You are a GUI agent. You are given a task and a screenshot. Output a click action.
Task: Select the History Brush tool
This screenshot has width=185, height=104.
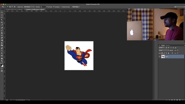pyautogui.click(x=2, y=35)
